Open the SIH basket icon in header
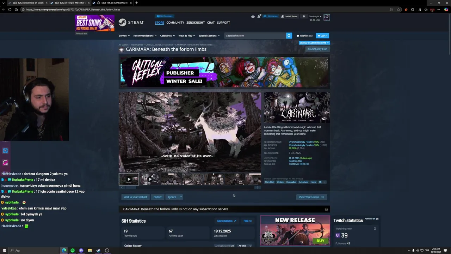This screenshot has height=254, width=451. point(253,16)
